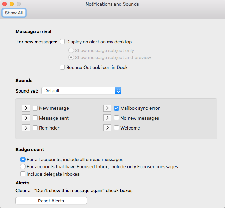Select include only Focused messages option

(x=23, y=166)
